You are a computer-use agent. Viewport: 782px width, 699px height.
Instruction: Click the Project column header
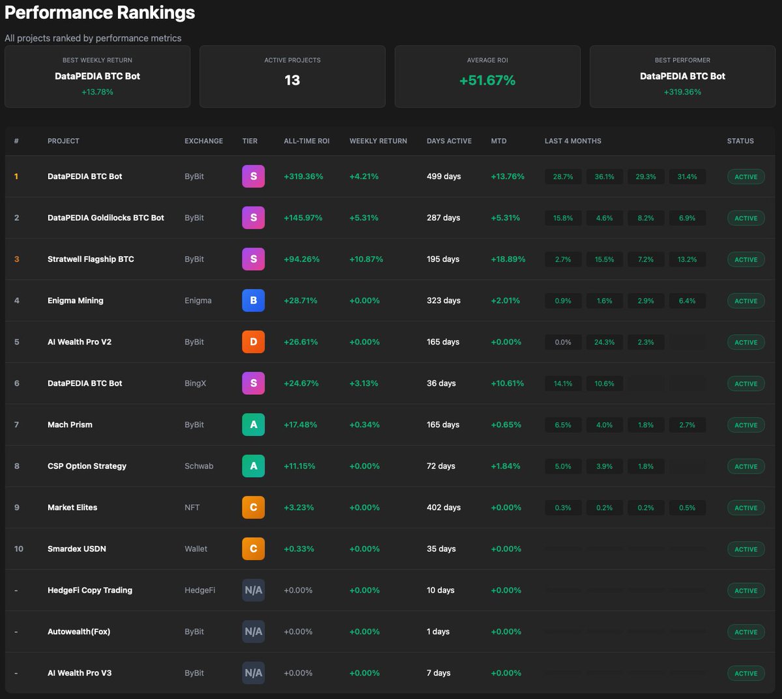coord(63,141)
